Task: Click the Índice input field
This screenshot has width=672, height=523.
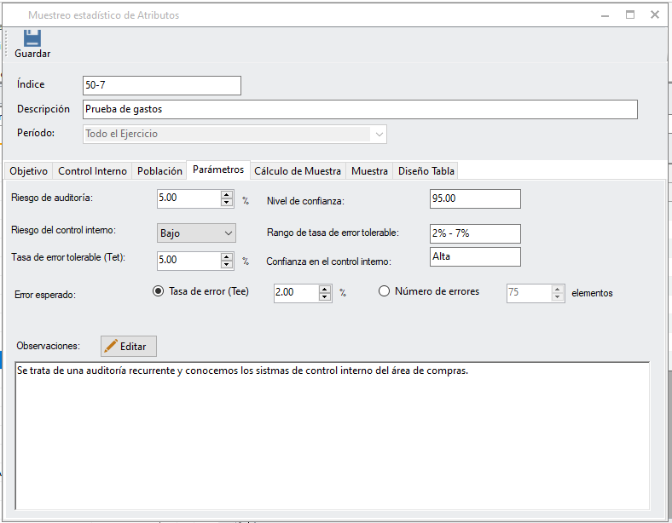Action: tap(161, 85)
